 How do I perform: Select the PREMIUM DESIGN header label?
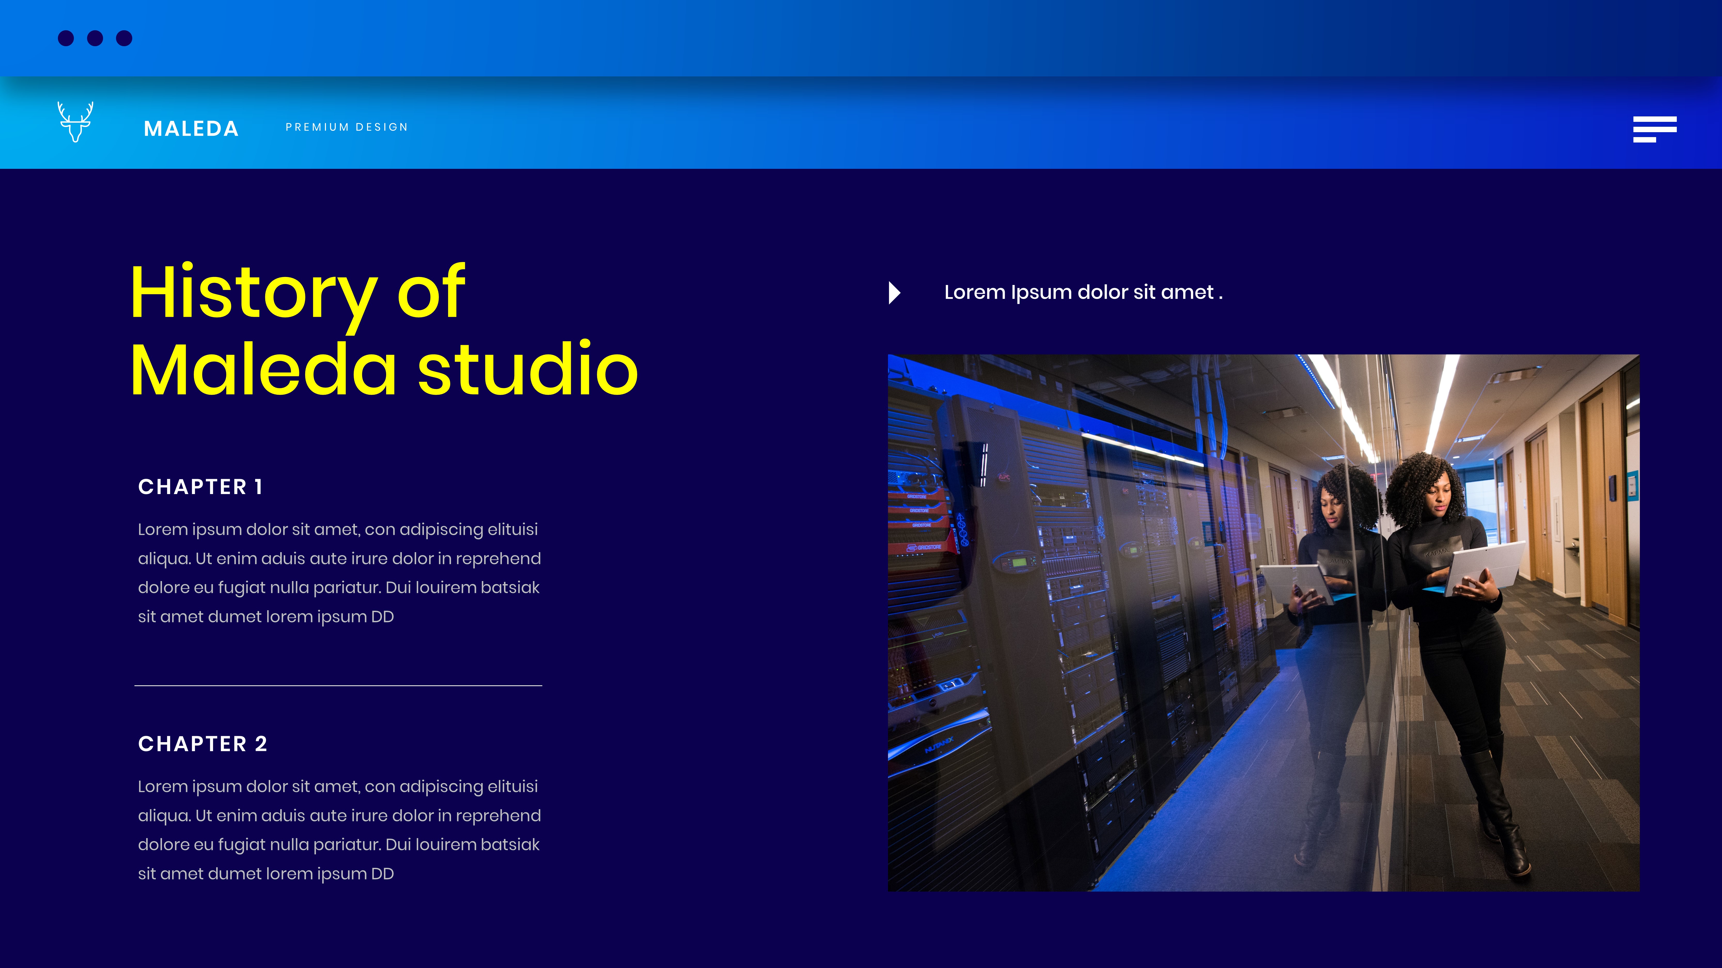(x=346, y=127)
